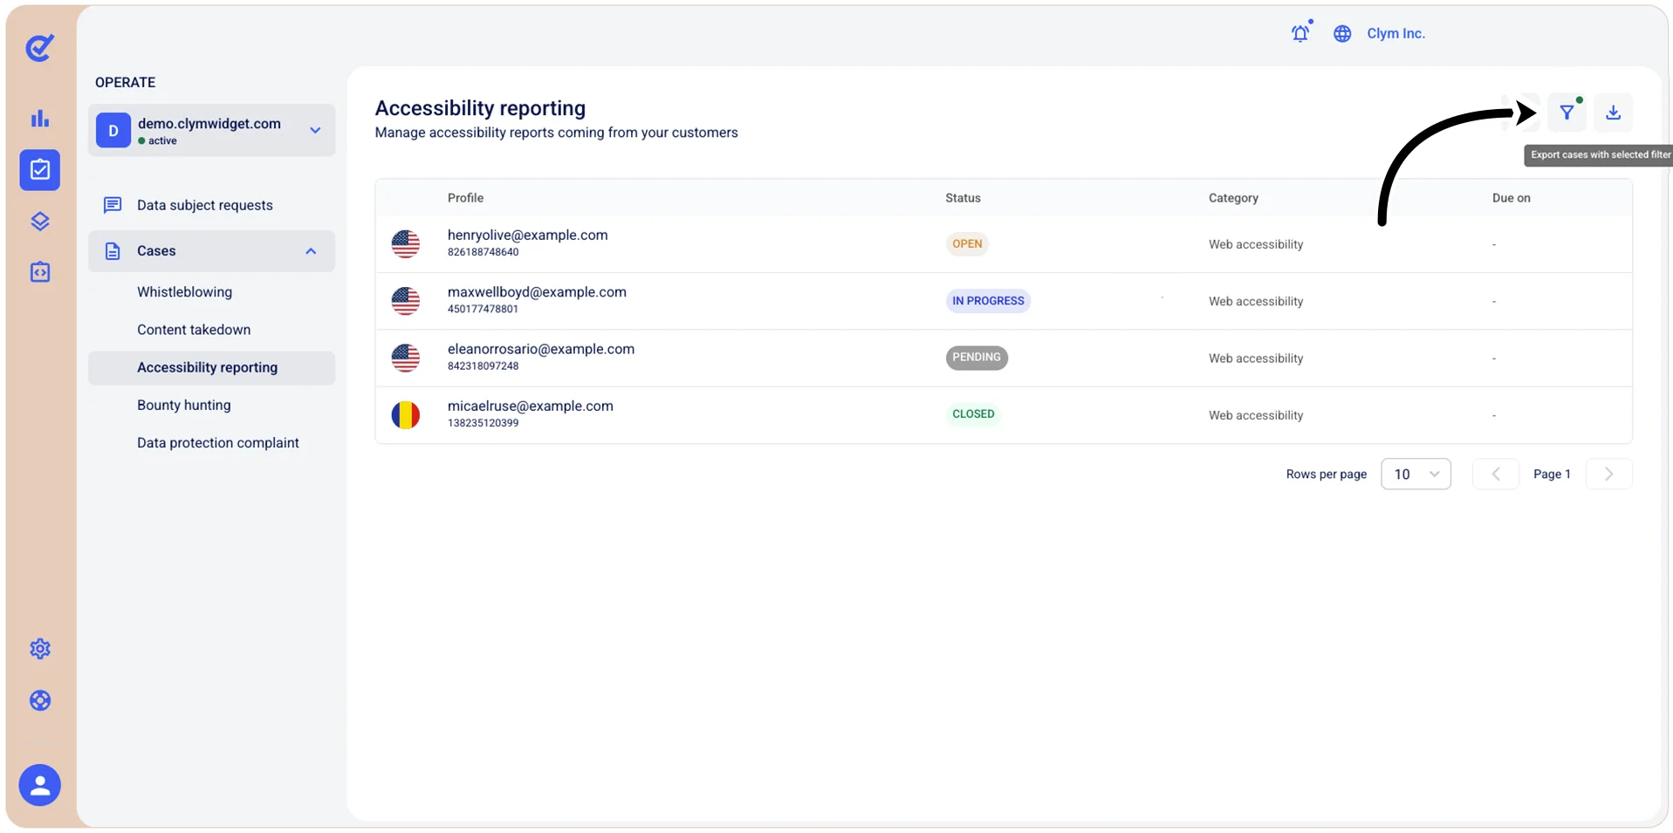
Task: Click the code snippet clipboard sidebar icon
Action: click(40, 272)
